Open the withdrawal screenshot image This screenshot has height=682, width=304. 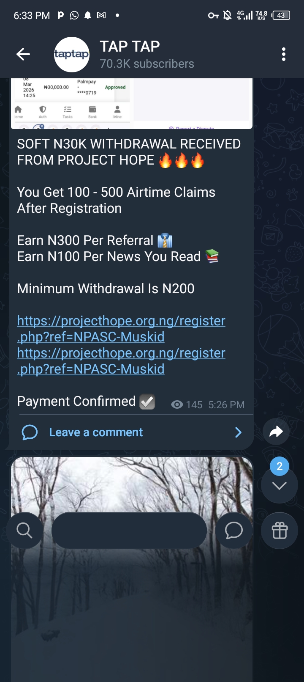click(132, 103)
